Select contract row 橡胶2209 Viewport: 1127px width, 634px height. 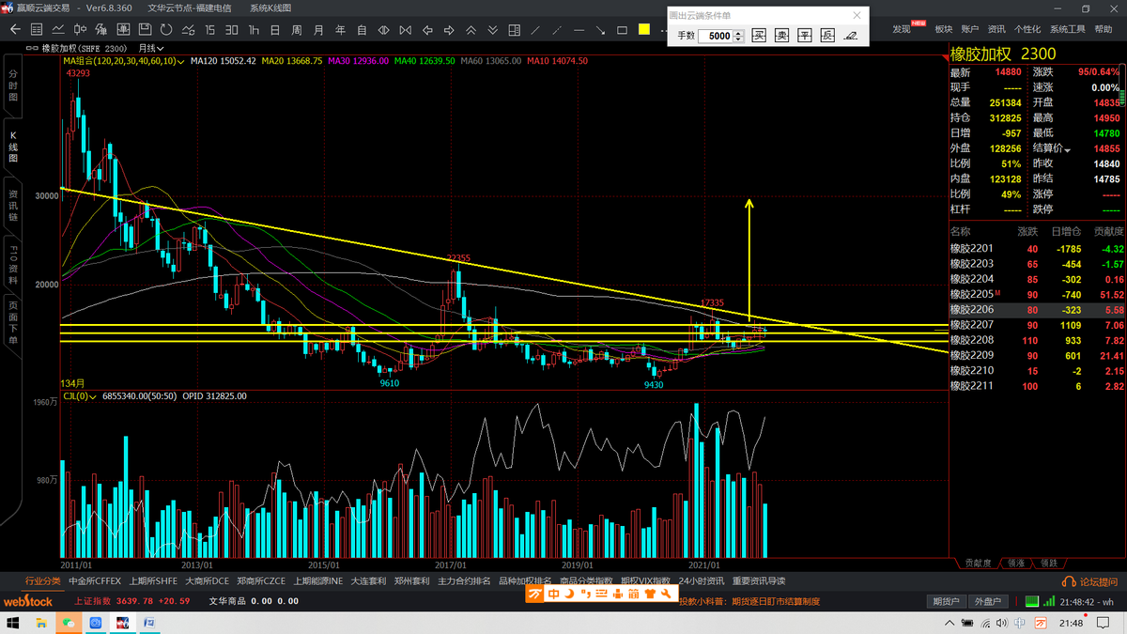click(1038, 355)
